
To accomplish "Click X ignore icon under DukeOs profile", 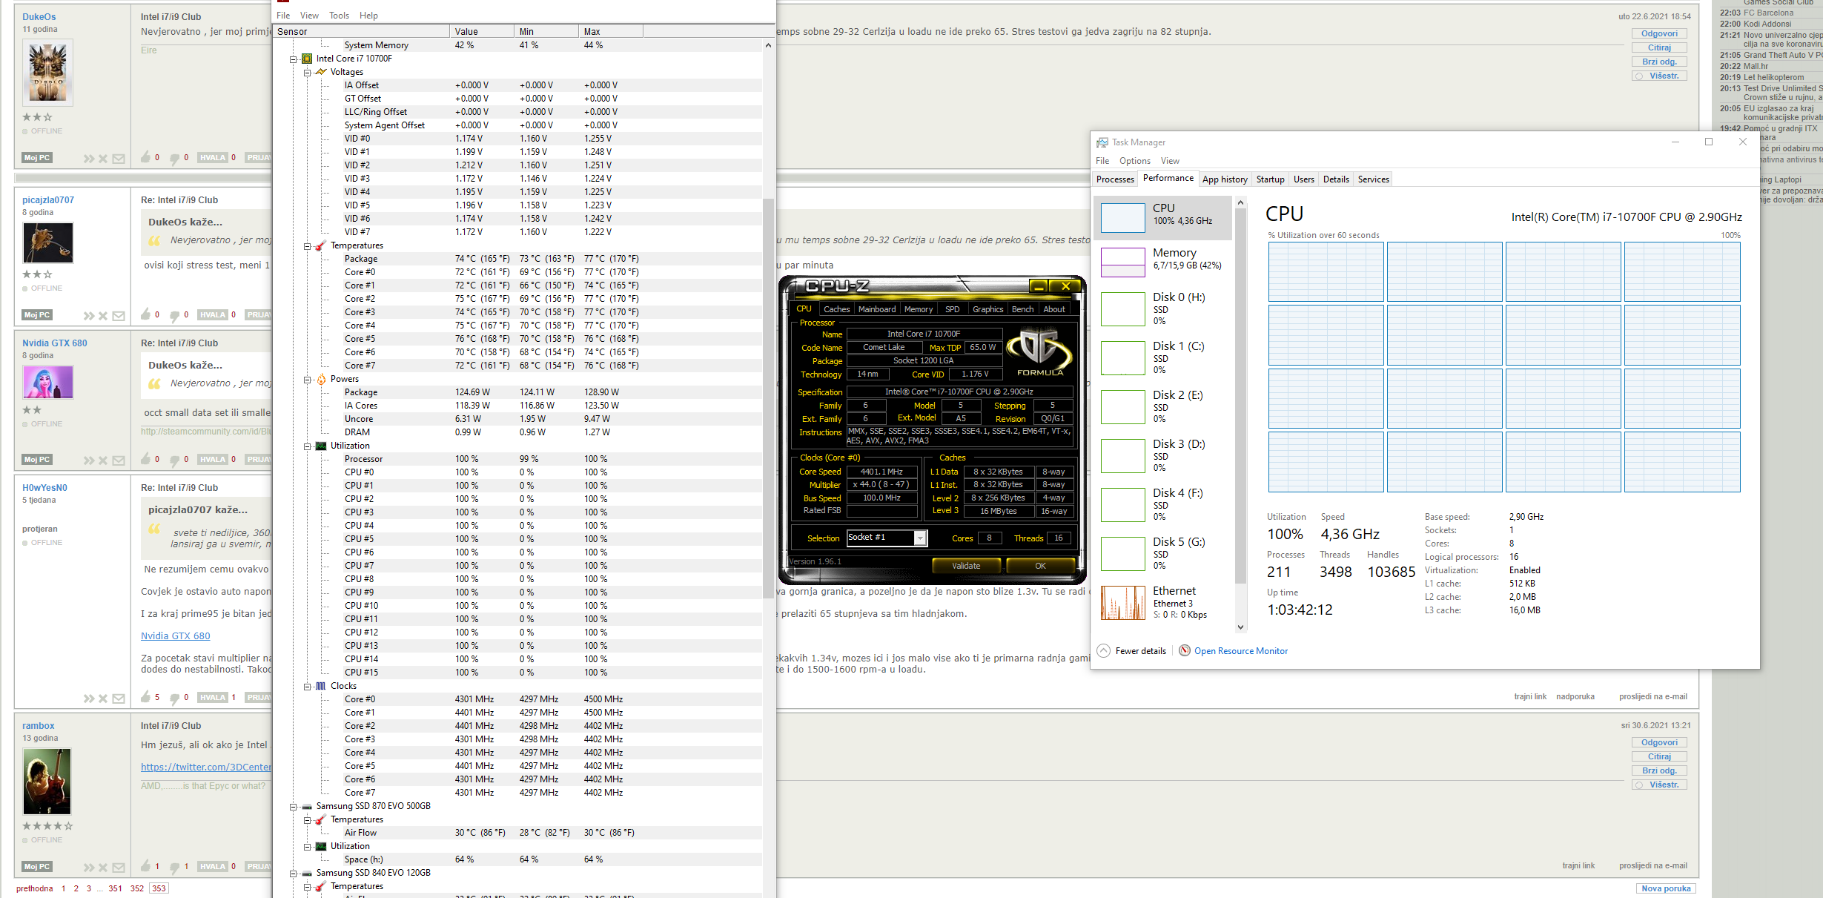I will [103, 159].
